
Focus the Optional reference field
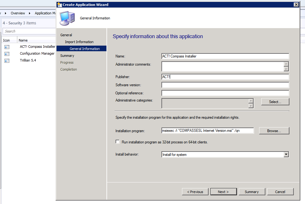point(225,93)
